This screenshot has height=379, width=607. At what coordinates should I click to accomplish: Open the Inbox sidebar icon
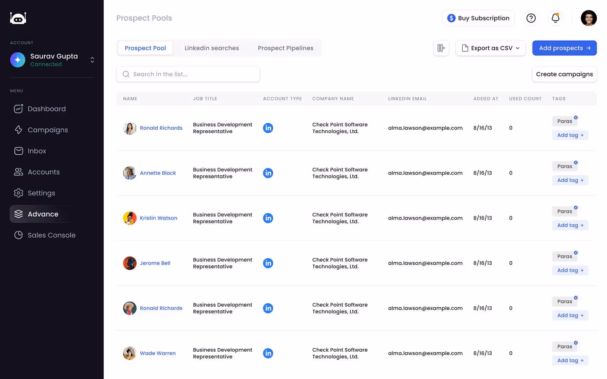point(19,151)
